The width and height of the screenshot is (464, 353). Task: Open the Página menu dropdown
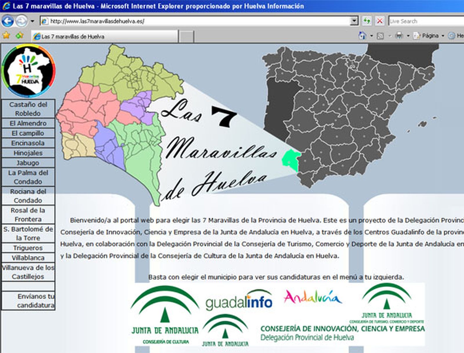430,36
